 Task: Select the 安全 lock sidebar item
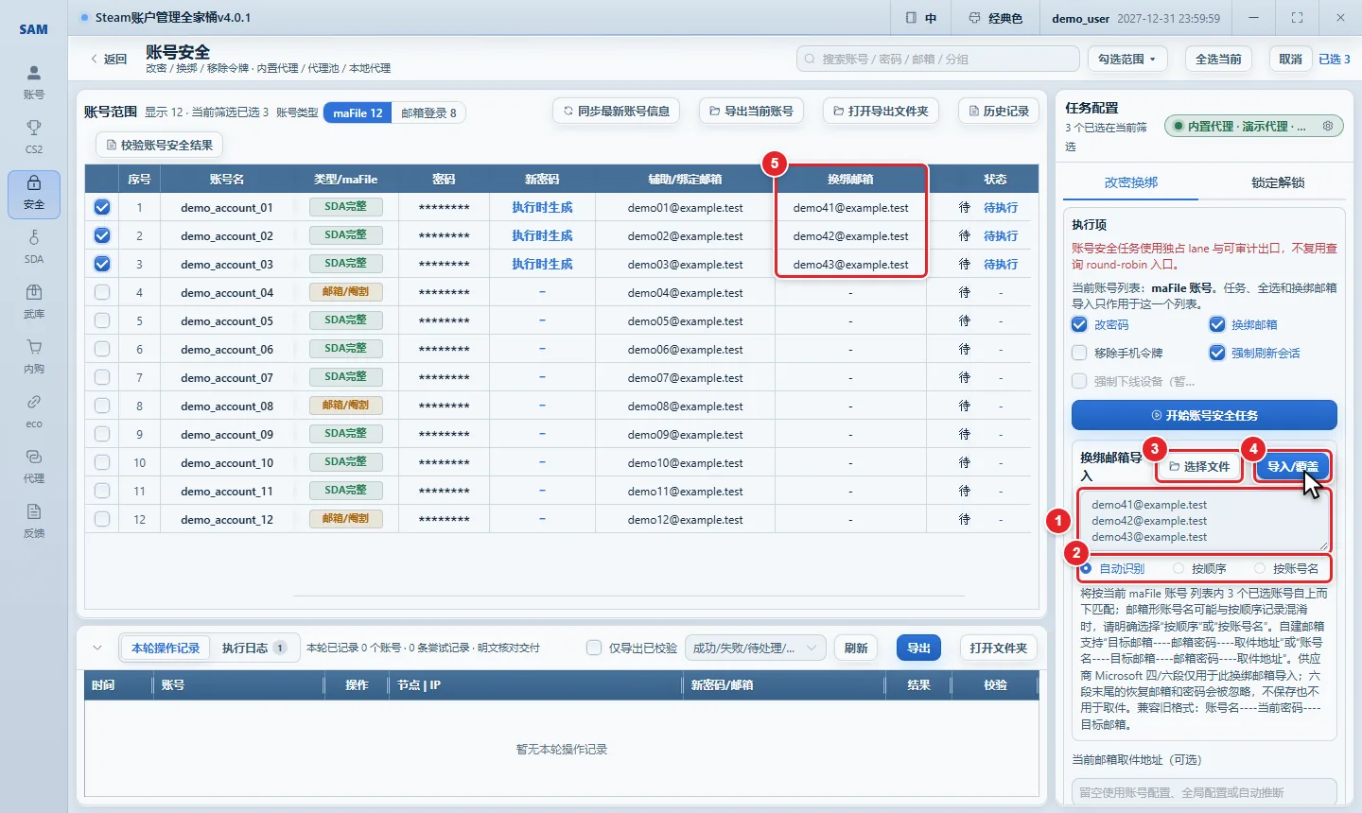tap(34, 194)
